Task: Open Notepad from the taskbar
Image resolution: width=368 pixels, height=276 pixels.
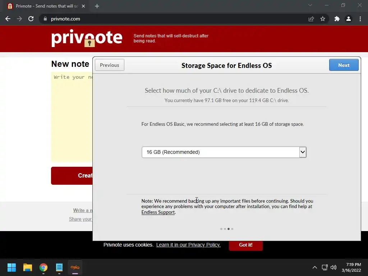Action: 59,267
